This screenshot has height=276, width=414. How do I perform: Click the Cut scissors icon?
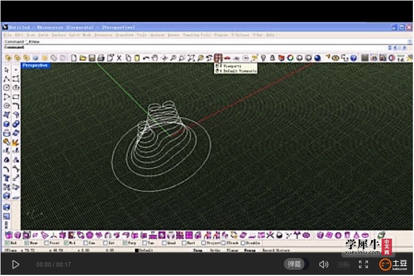pyautogui.click(x=119, y=58)
